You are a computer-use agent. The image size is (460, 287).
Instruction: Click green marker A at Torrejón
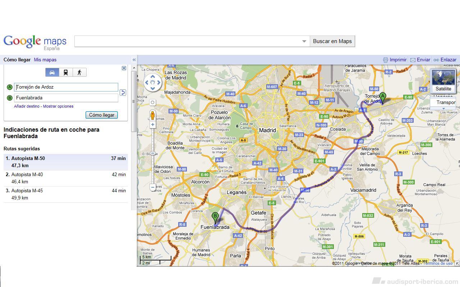[x=383, y=97]
